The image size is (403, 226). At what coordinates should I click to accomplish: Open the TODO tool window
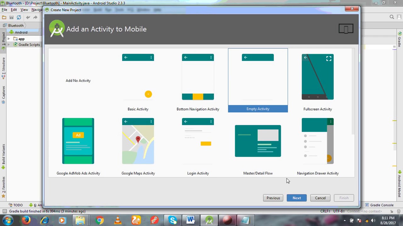pos(16,205)
